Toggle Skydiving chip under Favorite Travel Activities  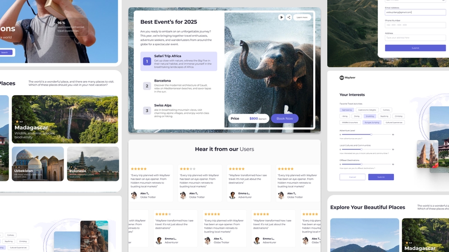pyautogui.click(x=384, y=116)
